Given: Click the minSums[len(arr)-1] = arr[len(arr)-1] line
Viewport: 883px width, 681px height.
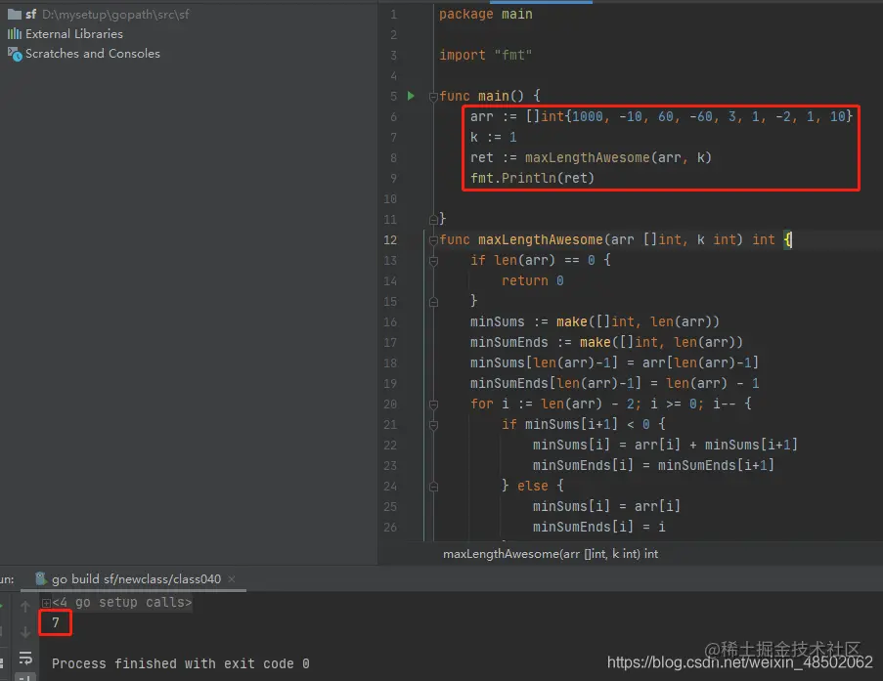Looking at the screenshot, I should tap(614, 362).
